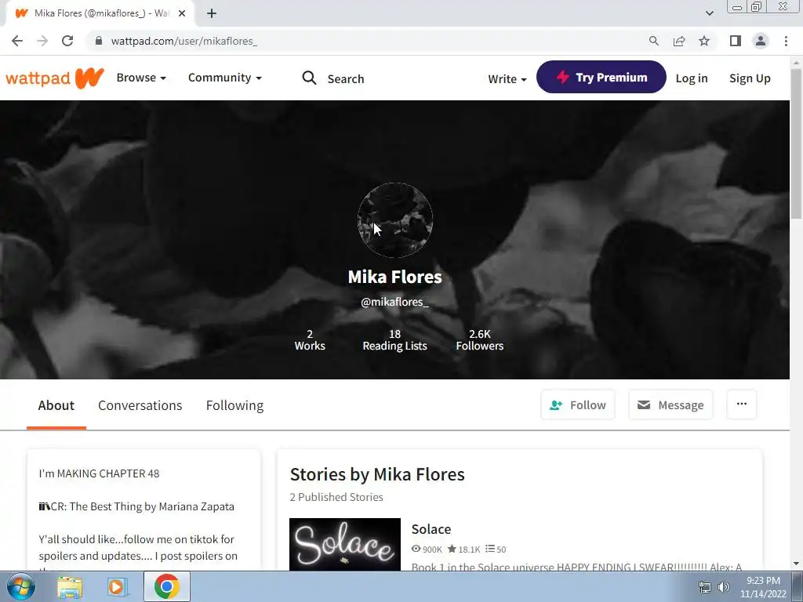Open the Windows Start menu
803x602 pixels.
21,586
